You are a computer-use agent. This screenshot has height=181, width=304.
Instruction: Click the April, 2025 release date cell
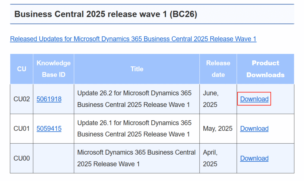pyautogui.click(x=218, y=158)
